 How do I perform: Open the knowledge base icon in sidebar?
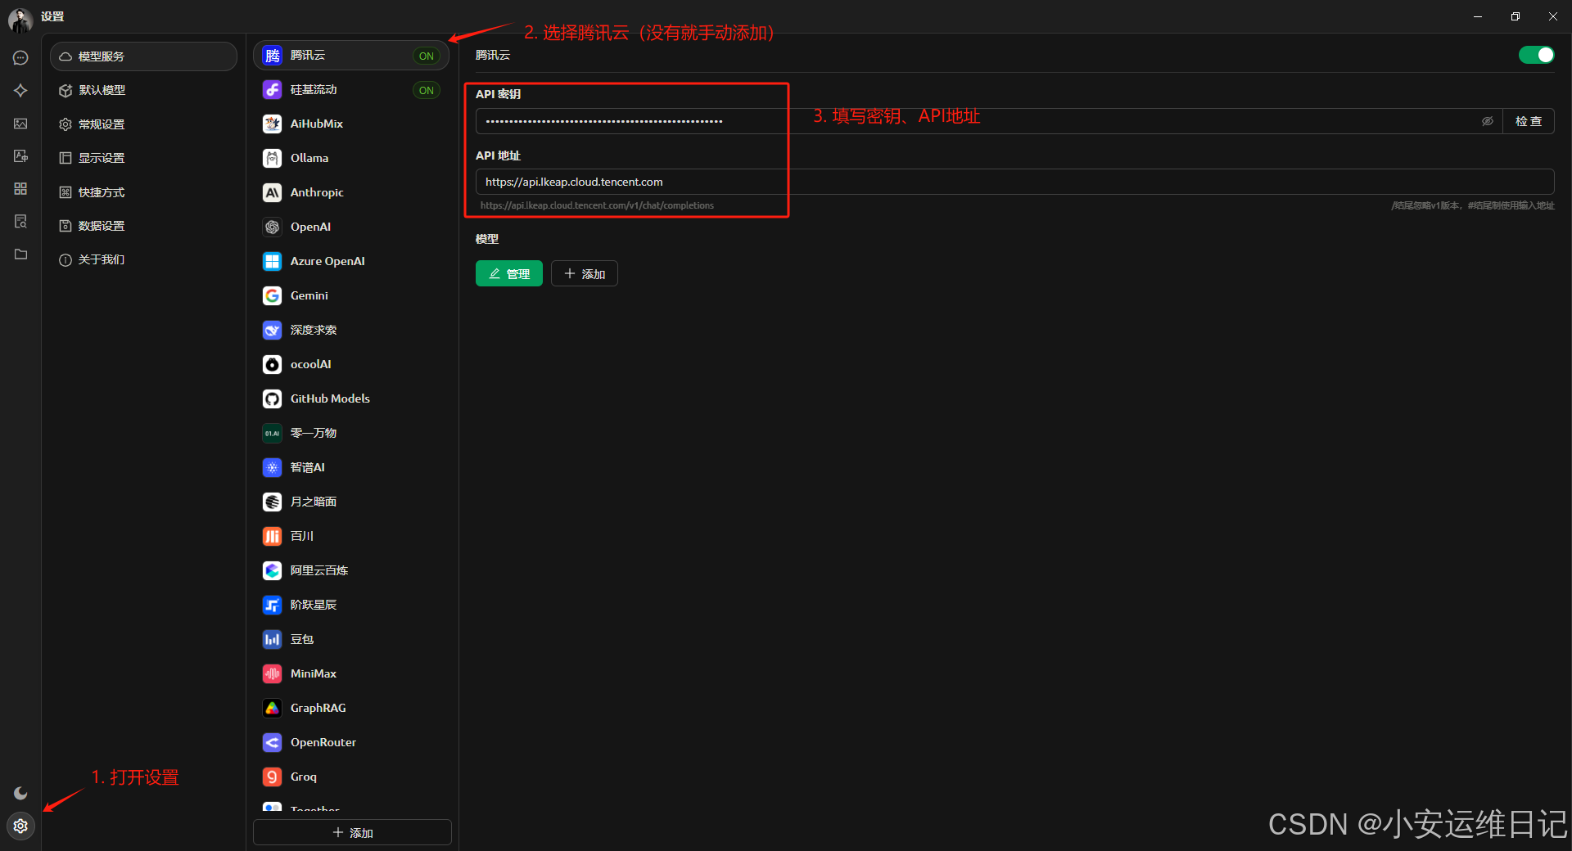point(20,222)
